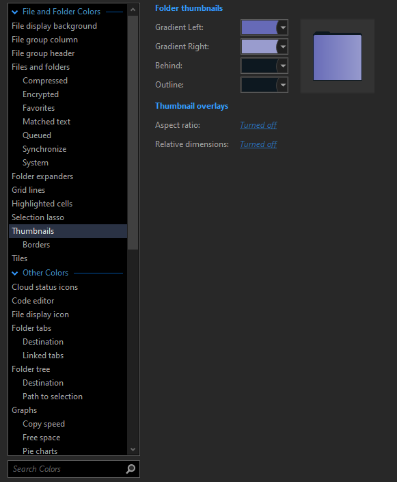Image resolution: width=397 pixels, height=482 pixels.
Task: Toggle the Aspect ratio Turned off link
Action: 258,125
